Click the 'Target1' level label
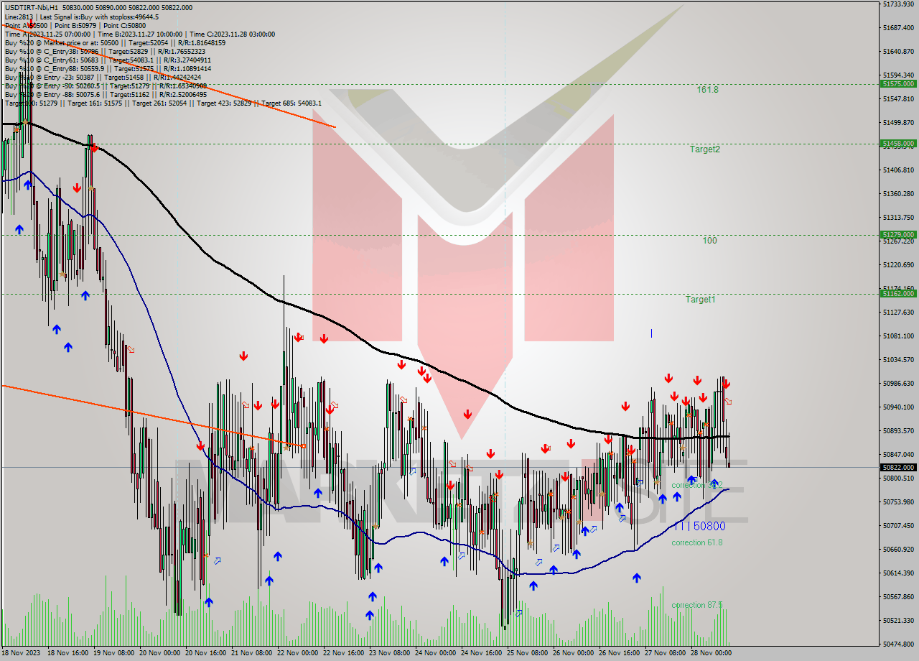The image size is (919, 661). tap(700, 299)
